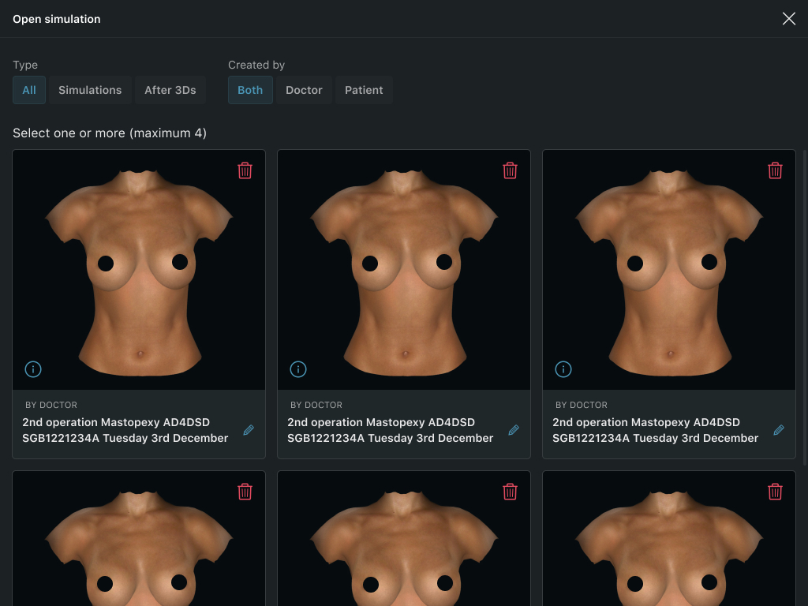Click the trash icon on the bottom-middle simulation
The height and width of the screenshot is (606, 808).
(x=510, y=492)
